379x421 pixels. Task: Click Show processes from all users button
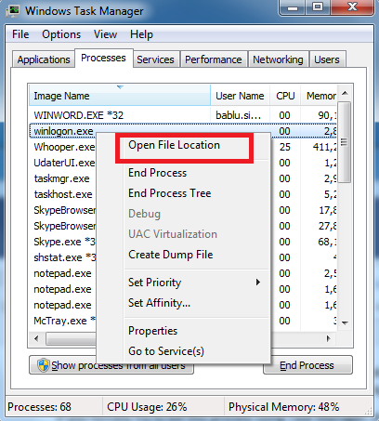pos(111,365)
